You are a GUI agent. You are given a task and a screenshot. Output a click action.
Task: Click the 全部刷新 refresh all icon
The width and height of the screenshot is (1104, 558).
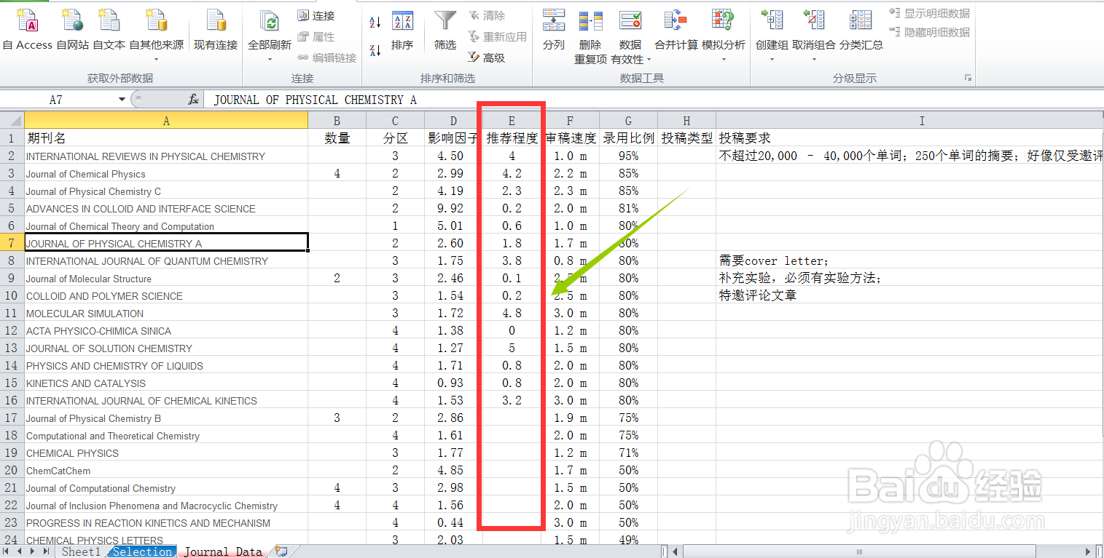[270, 22]
